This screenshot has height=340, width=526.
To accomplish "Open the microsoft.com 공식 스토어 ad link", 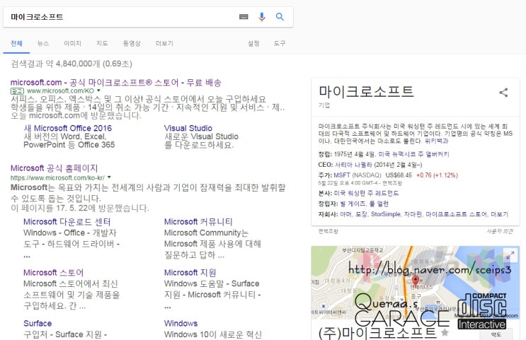I will pyautogui.click(x=115, y=83).
